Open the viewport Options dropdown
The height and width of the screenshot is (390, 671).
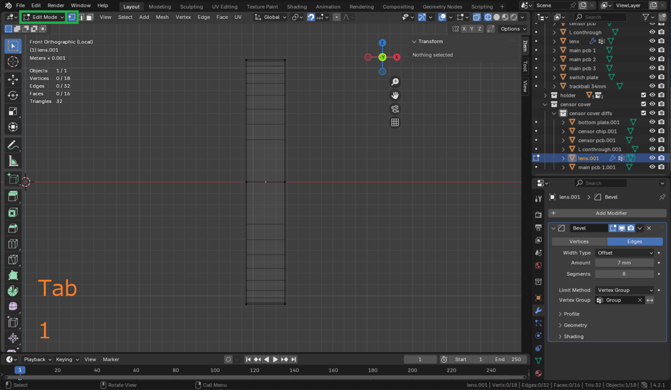coord(513,29)
